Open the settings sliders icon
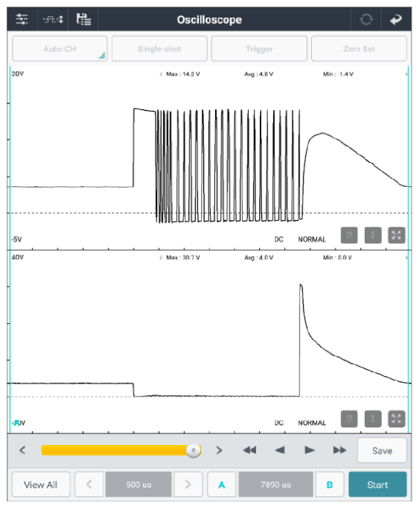Screen dimensions: 419x508 pyautogui.click(x=22, y=20)
